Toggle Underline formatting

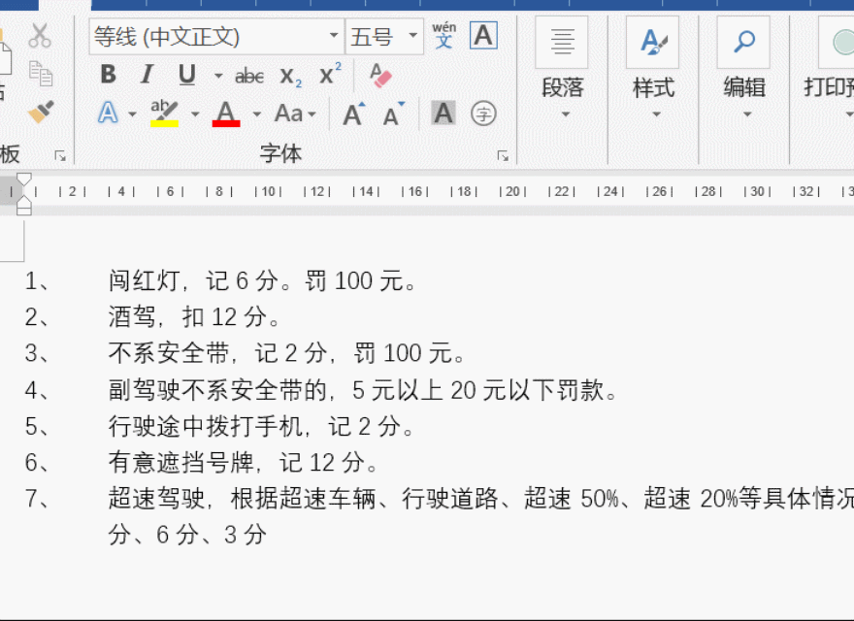tap(185, 75)
